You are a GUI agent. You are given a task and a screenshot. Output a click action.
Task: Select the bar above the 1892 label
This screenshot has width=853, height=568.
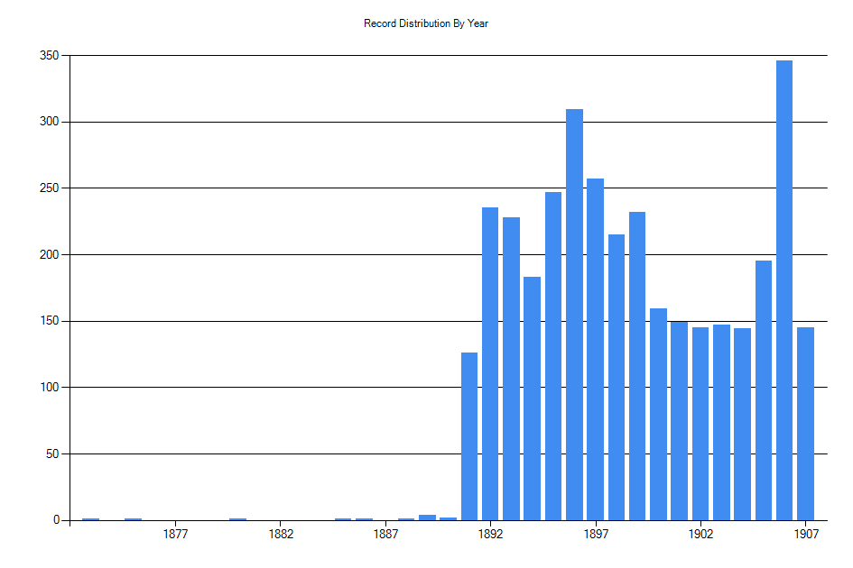coord(490,363)
